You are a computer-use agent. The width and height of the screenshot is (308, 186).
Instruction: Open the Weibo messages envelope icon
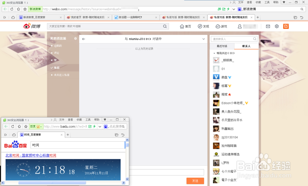268,26
